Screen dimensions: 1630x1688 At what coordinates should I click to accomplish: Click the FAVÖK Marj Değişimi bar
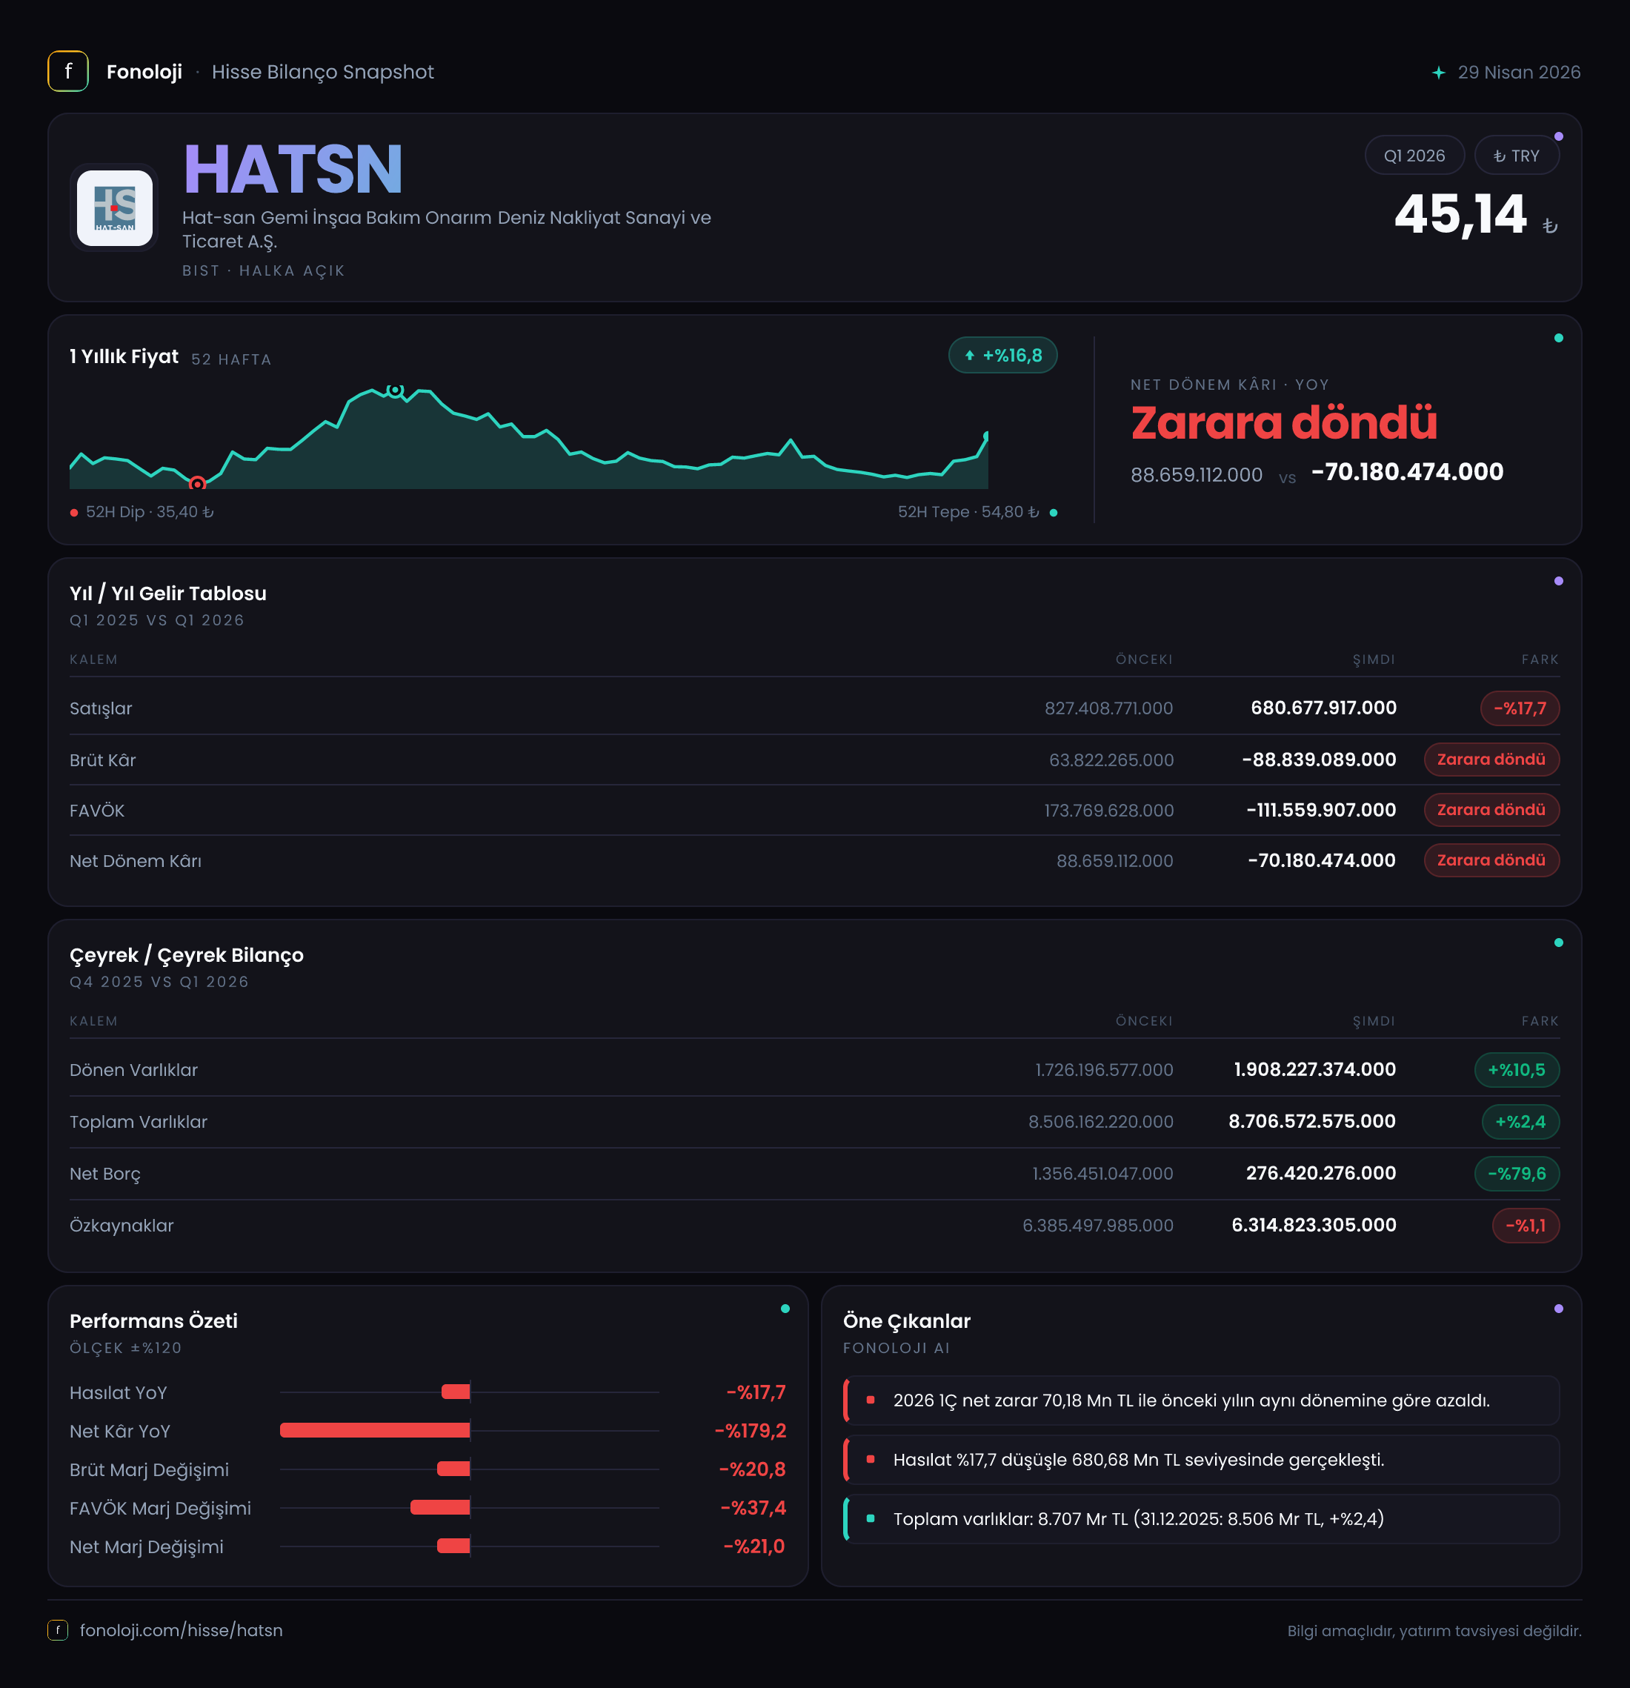coord(440,1507)
